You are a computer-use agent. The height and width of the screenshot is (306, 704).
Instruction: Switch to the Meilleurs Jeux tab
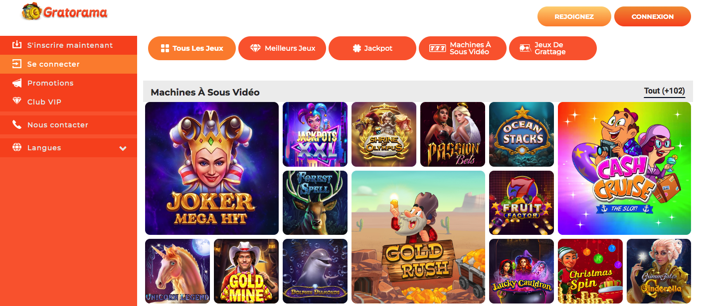282,48
